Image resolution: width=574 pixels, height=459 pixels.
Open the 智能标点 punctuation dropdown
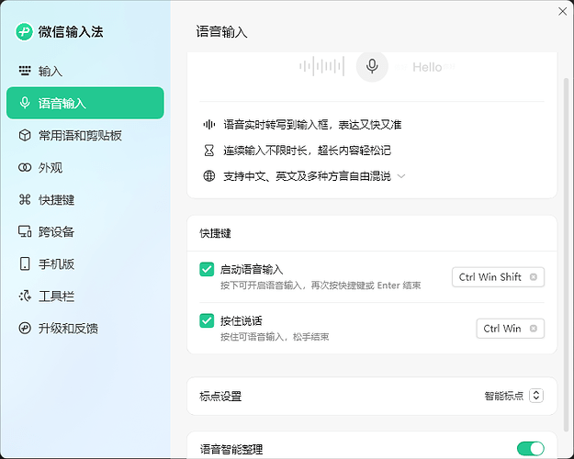[536, 396]
